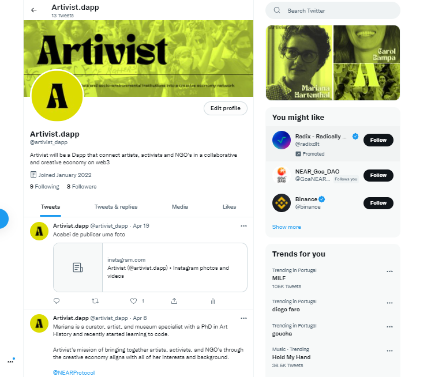The height and width of the screenshot is (377, 431).
Task: Open options for MILF trending topic
Action: tap(389, 272)
